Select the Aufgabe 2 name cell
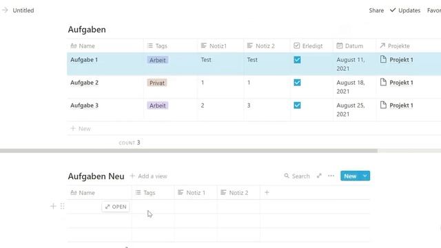 point(105,87)
